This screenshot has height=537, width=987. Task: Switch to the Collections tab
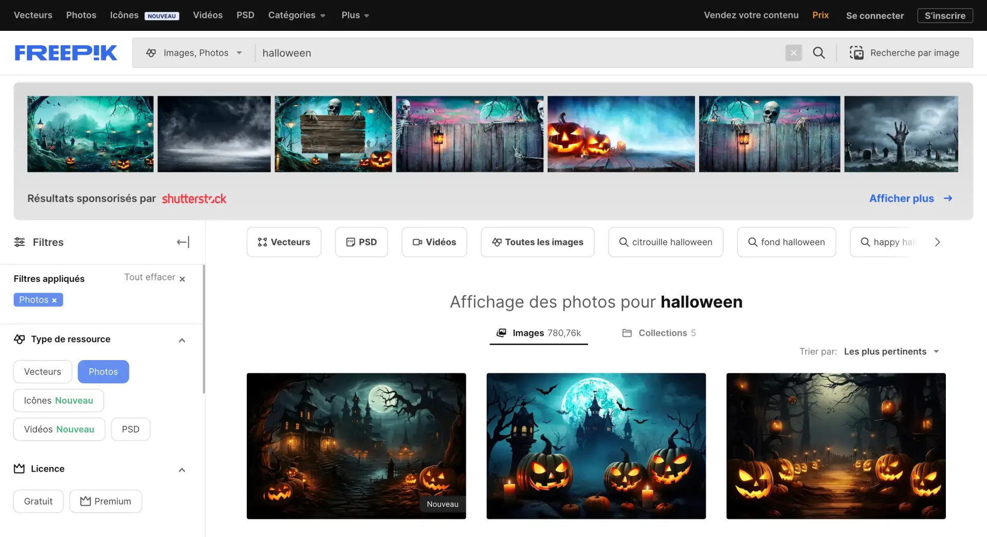pyautogui.click(x=659, y=333)
